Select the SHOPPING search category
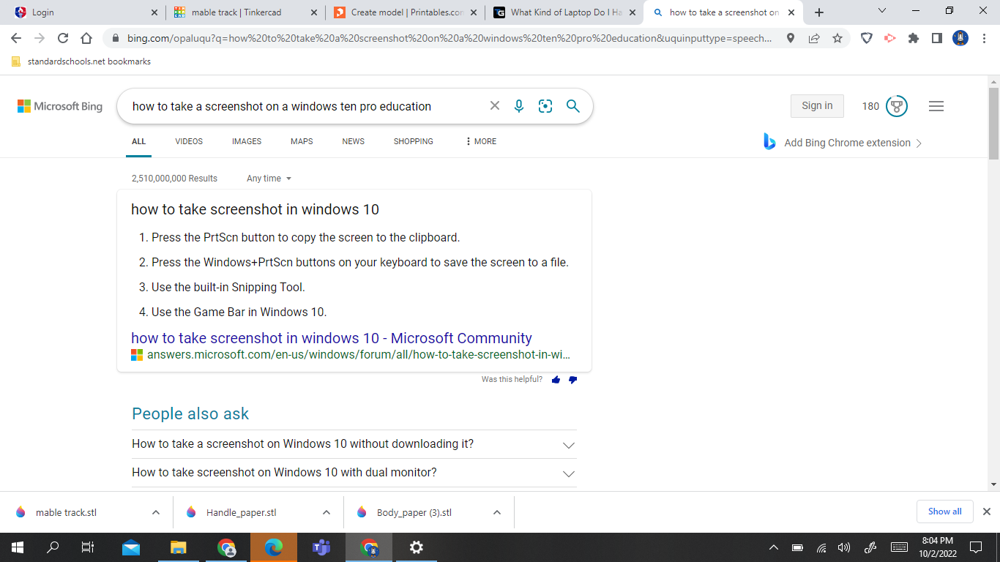The height and width of the screenshot is (562, 1000). (x=414, y=141)
